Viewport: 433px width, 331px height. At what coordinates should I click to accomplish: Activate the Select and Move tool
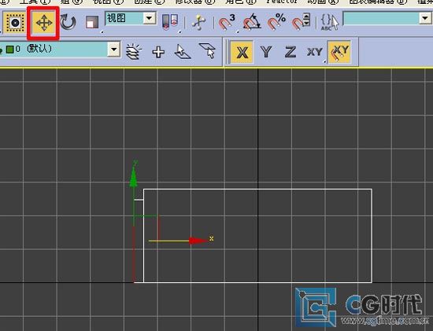[x=43, y=23]
